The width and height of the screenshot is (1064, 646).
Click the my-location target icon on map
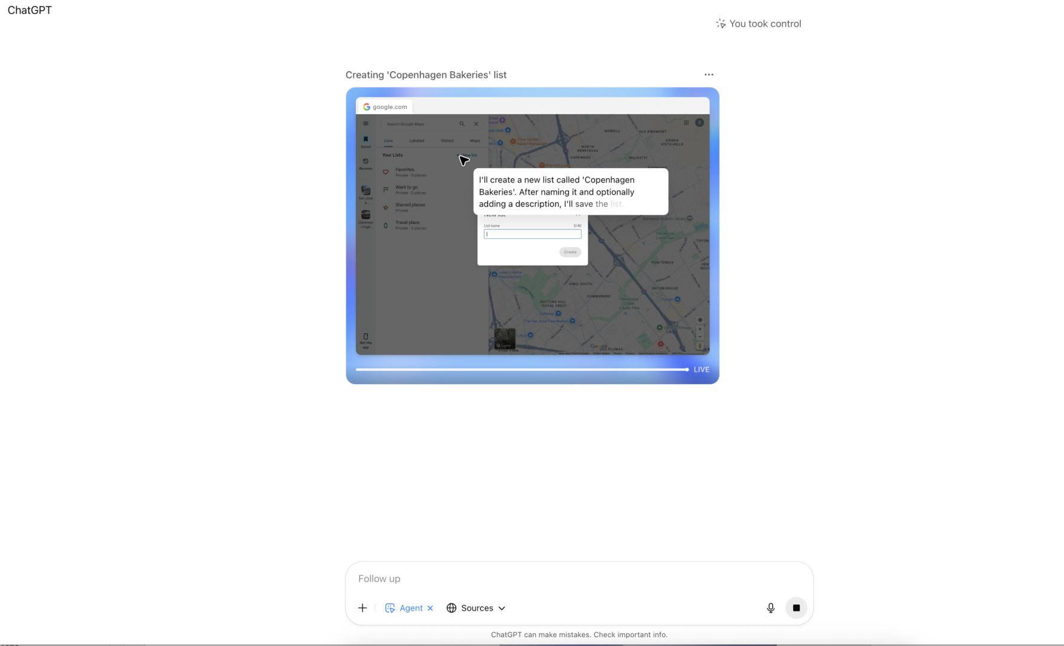700,320
